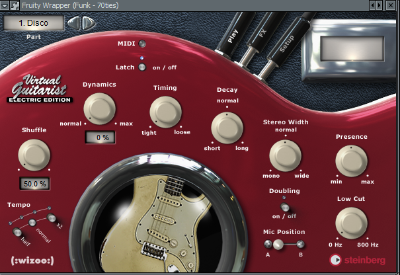Open Fruity Wrapper title bar menu arrow
The image size is (400, 275).
(5, 5)
